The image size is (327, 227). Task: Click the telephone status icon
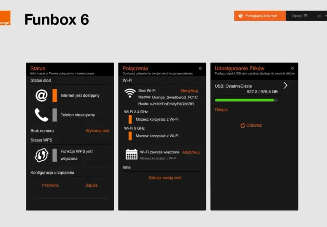click(41, 115)
